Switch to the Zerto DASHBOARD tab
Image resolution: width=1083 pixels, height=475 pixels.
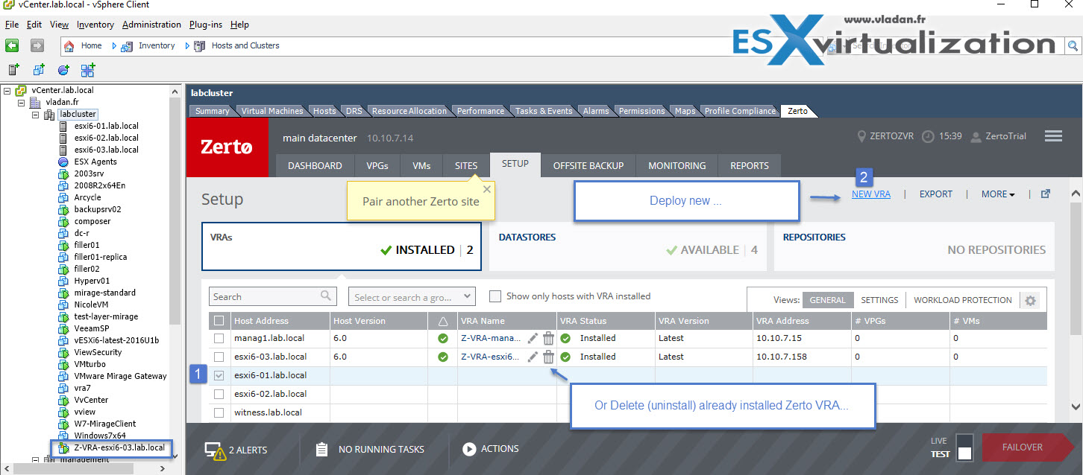[x=315, y=165]
